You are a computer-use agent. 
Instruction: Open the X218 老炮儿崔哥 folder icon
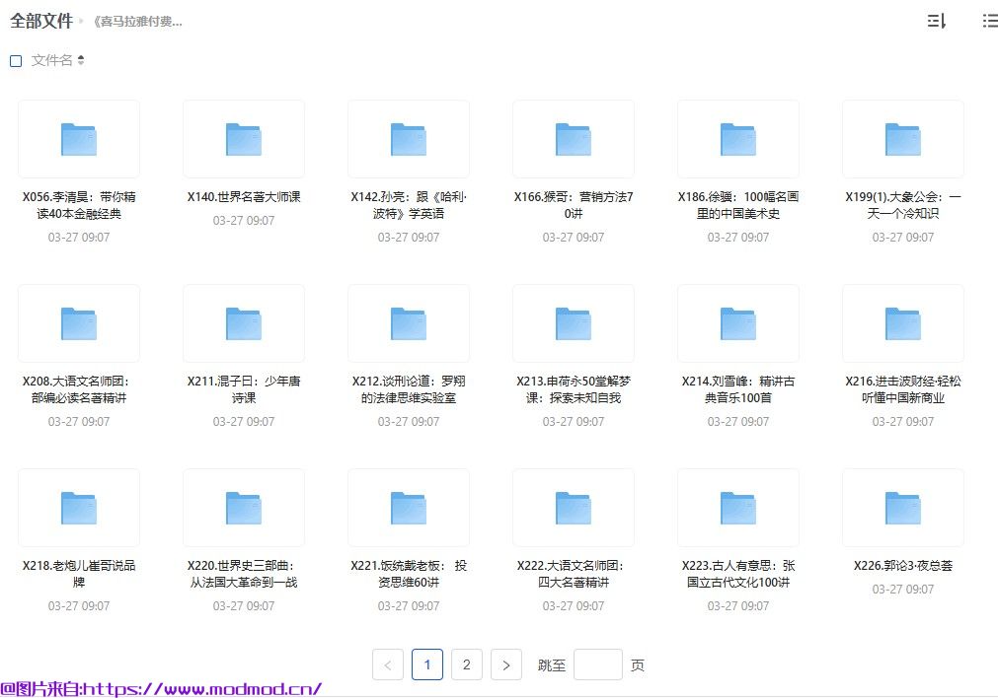click(x=79, y=508)
